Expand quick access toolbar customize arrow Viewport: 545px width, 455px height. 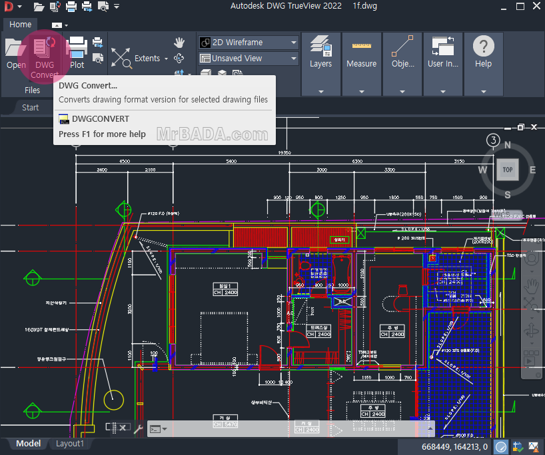(x=117, y=6)
